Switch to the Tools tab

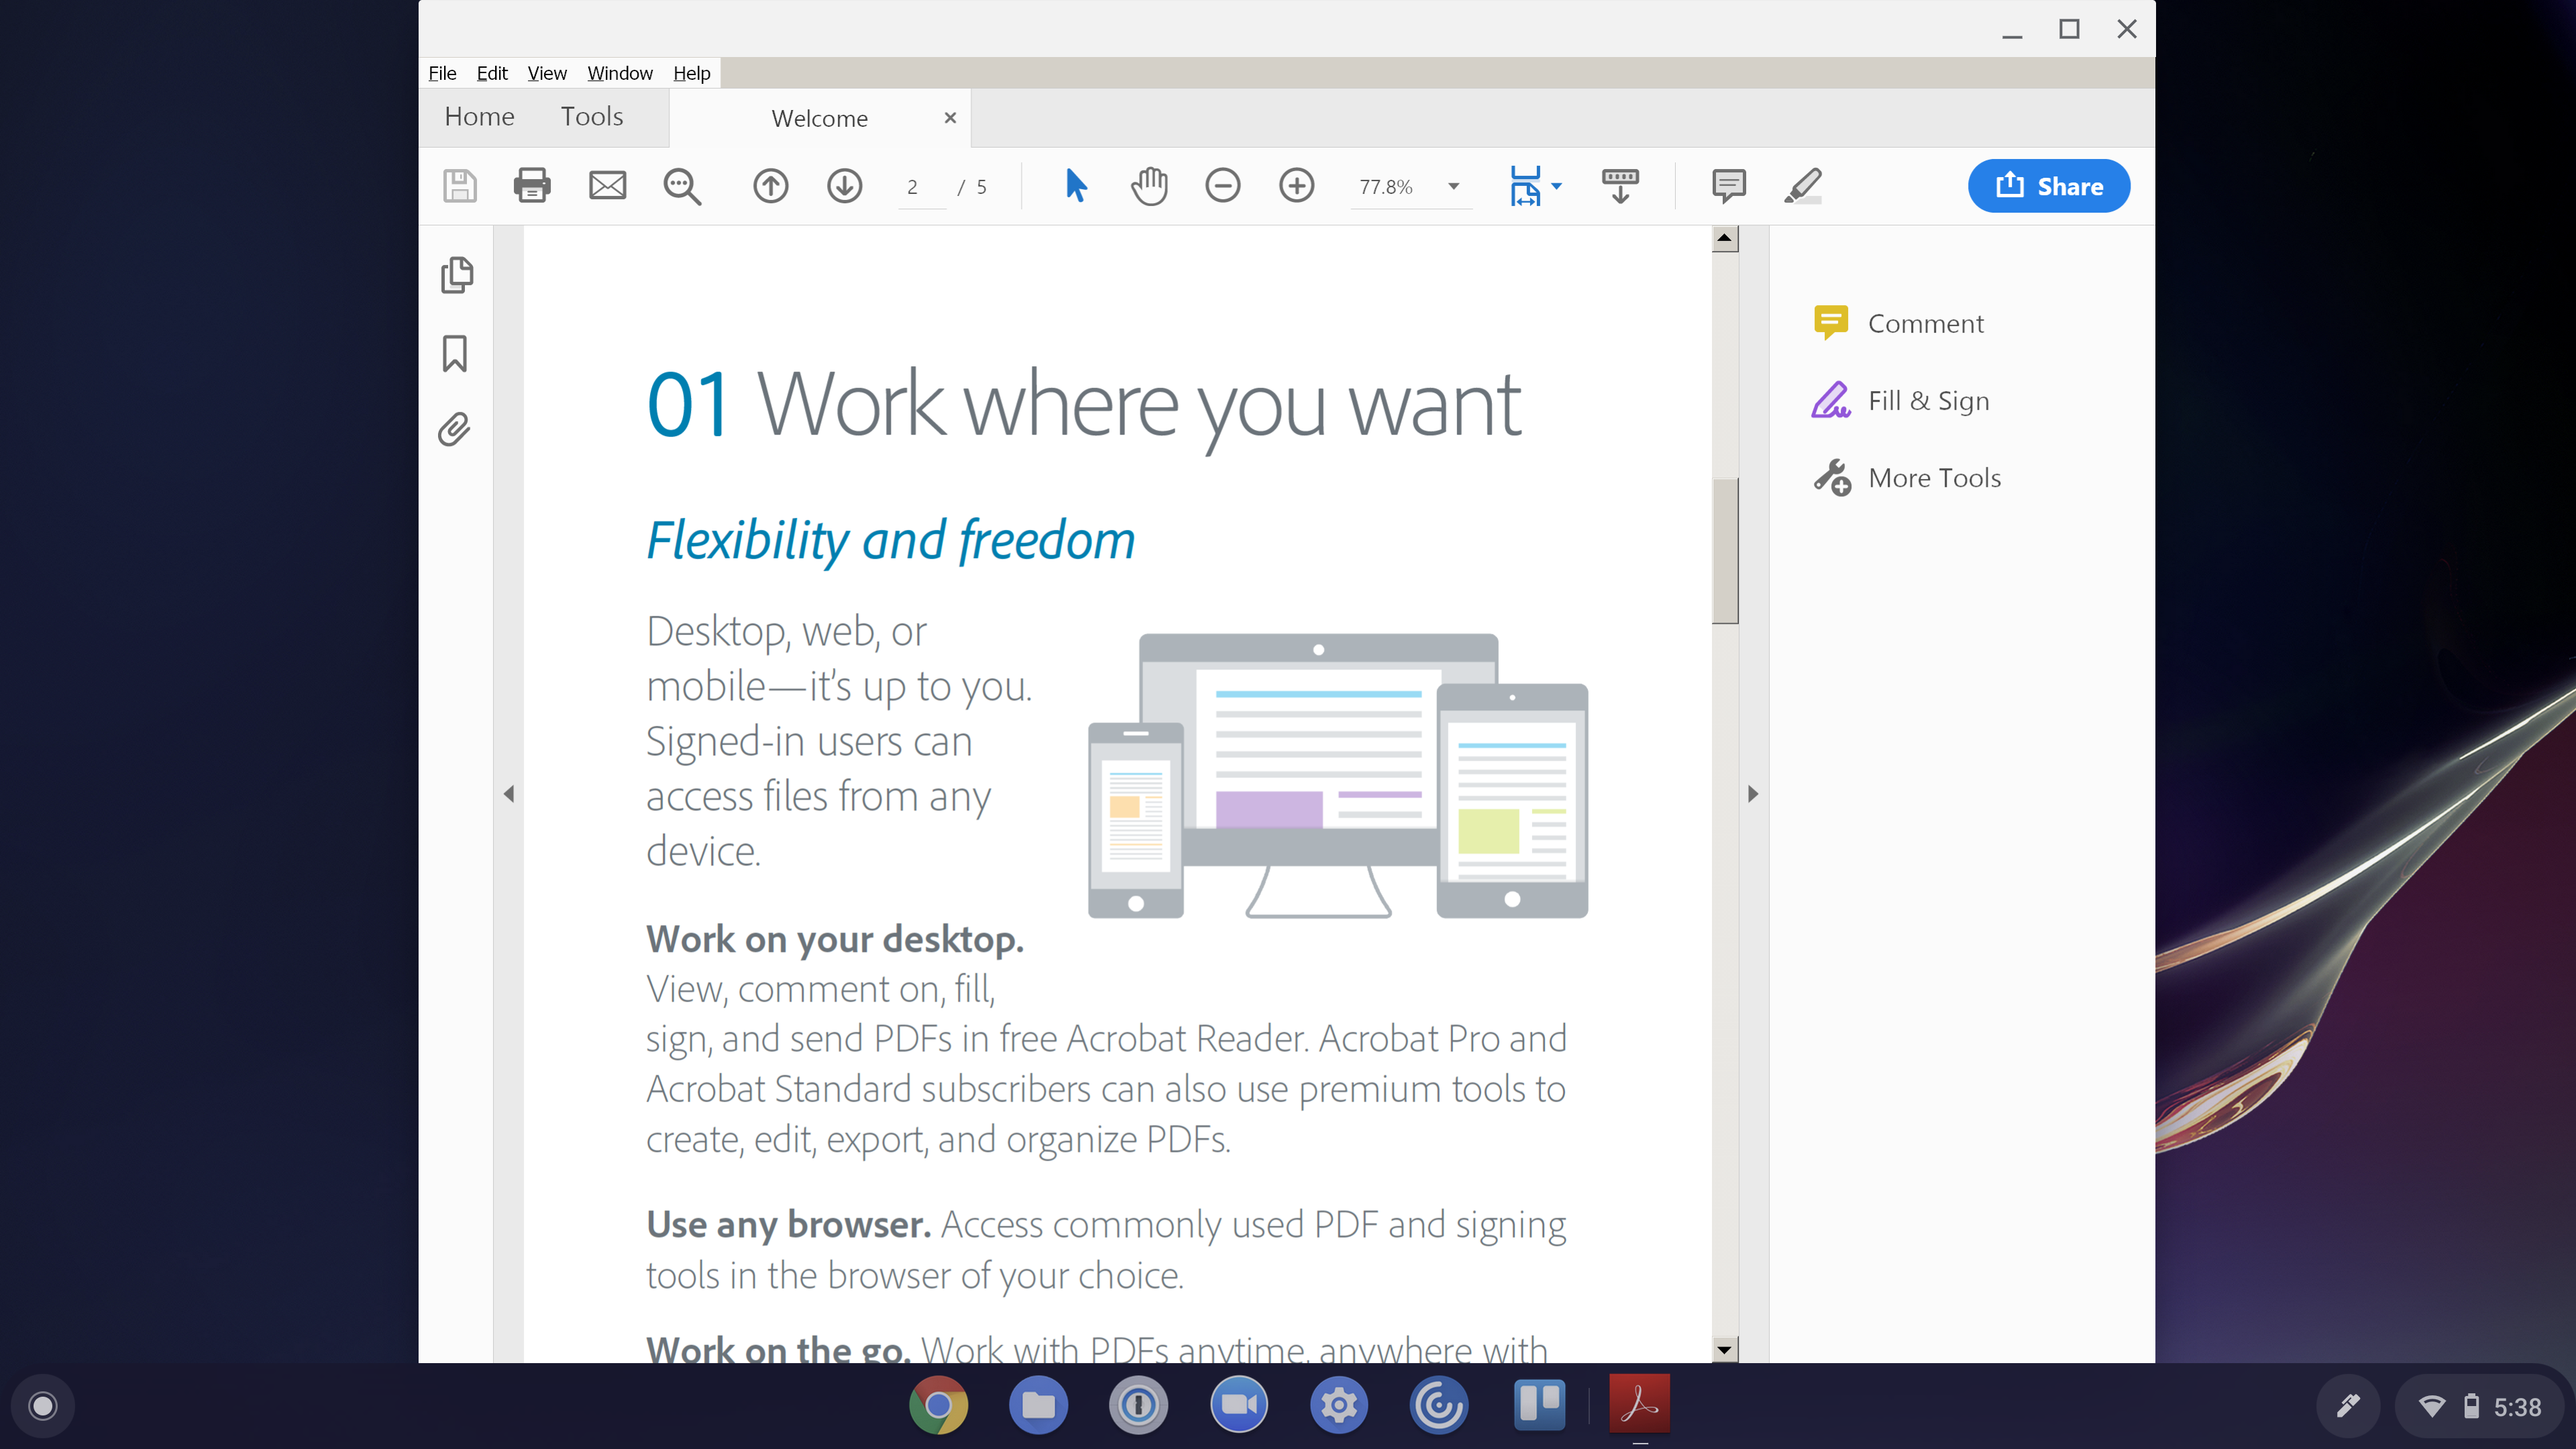tap(592, 117)
